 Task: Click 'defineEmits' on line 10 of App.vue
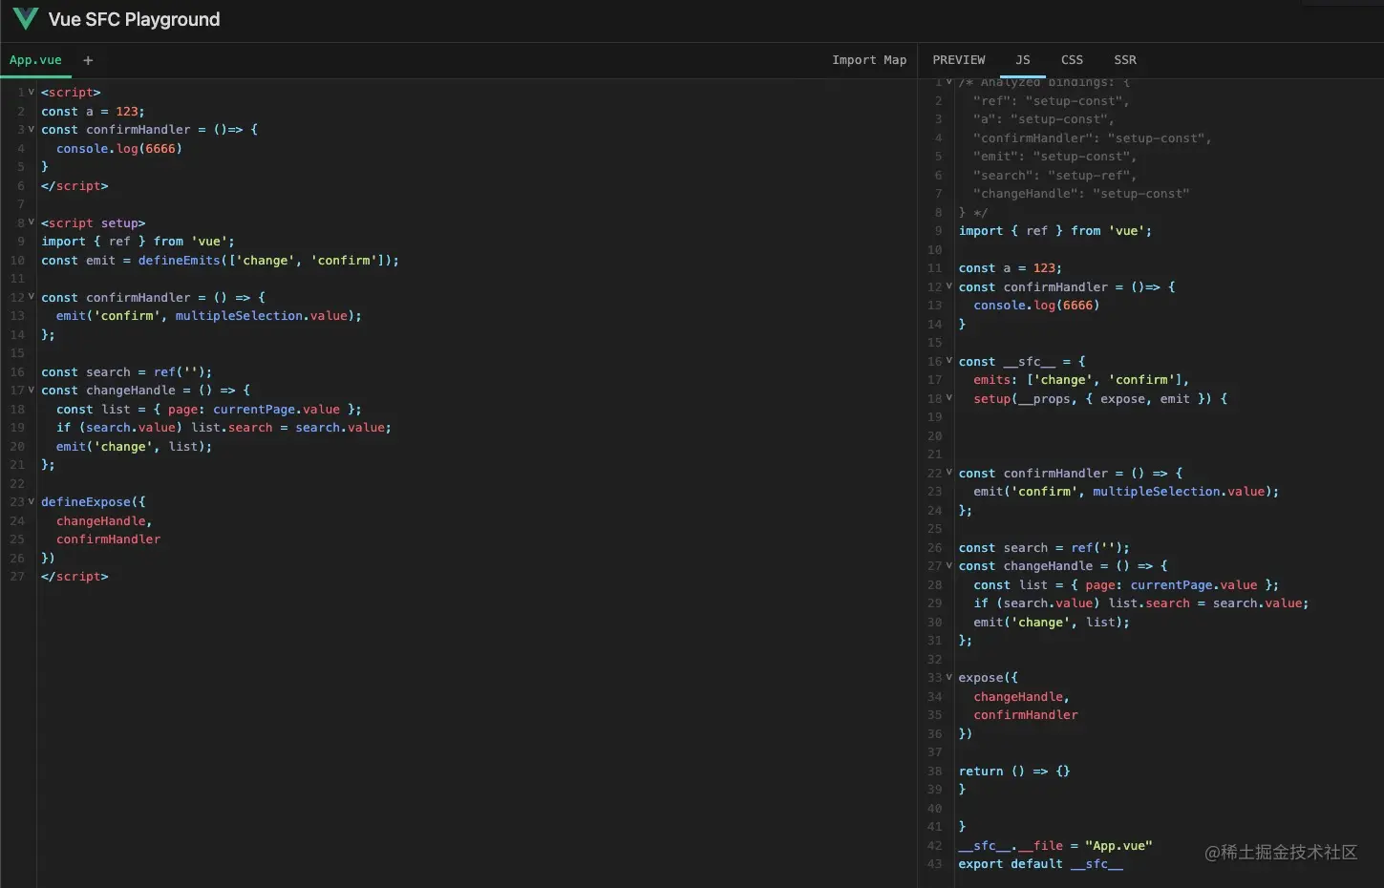point(180,260)
